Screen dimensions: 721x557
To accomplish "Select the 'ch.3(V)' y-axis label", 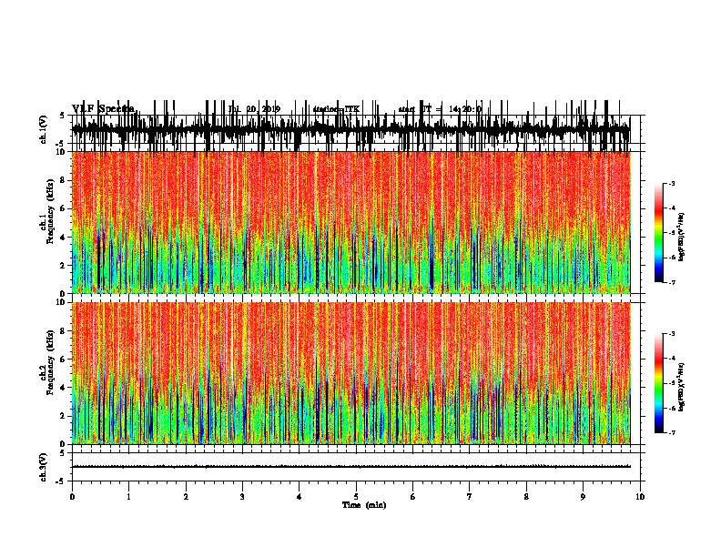I will [x=43, y=467].
